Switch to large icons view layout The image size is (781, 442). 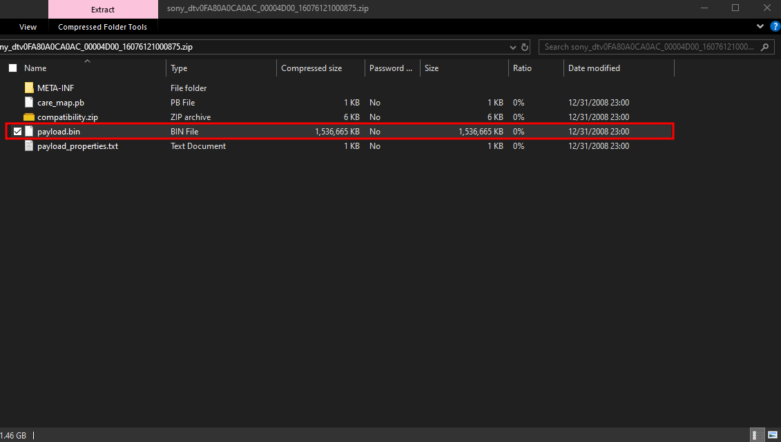[x=773, y=435]
